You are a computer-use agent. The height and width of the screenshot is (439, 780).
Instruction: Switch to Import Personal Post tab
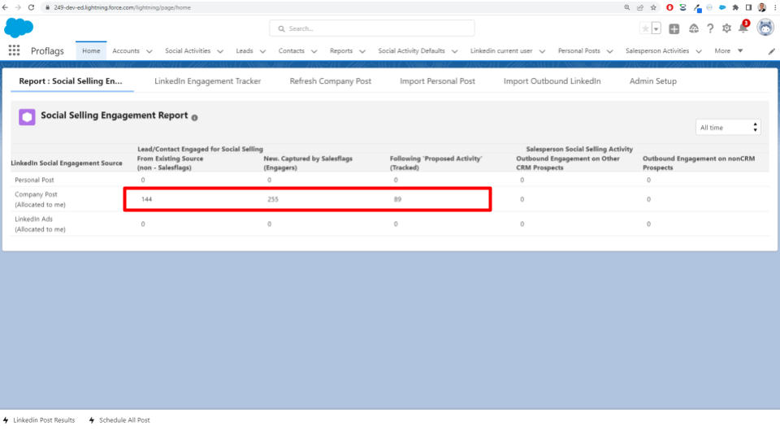(x=437, y=81)
